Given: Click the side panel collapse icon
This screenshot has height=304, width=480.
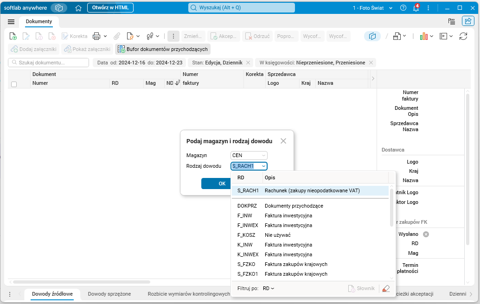Looking at the screenshot, I should (x=443, y=36).
